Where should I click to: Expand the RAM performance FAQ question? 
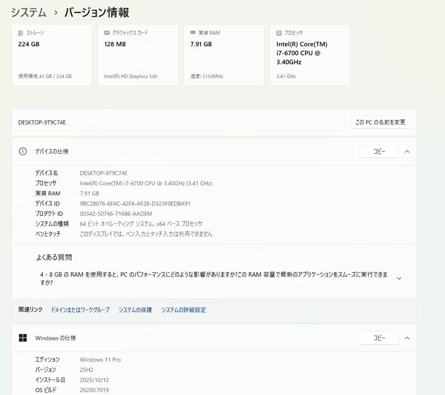pos(399,278)
